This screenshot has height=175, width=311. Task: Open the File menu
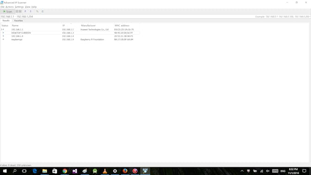[3, 7]
